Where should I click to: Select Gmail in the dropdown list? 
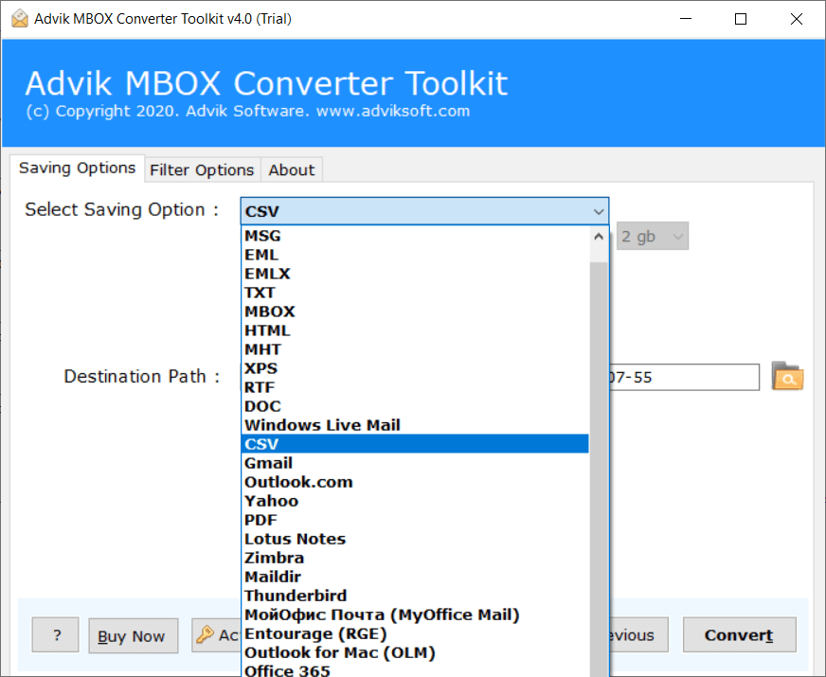coord(268,463)
